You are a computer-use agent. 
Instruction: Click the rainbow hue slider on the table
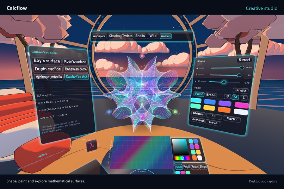tap(182, 158)
